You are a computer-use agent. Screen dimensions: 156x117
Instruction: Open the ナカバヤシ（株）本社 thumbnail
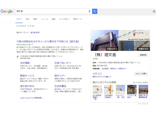point(120,90)
